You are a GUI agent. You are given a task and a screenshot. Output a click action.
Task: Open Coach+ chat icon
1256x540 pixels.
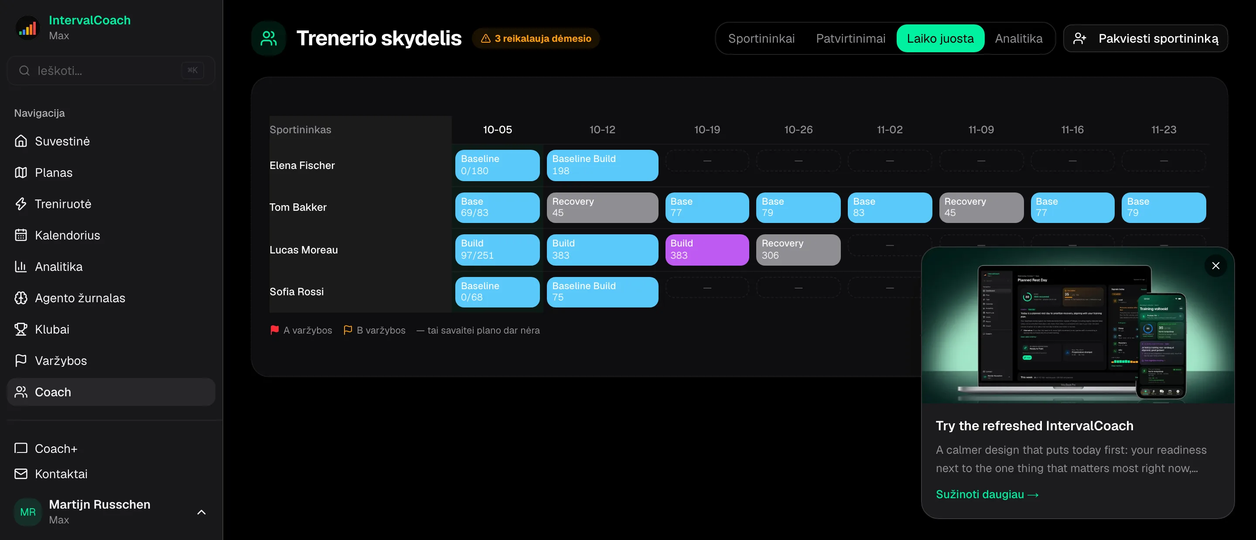[x=21, y=448]
